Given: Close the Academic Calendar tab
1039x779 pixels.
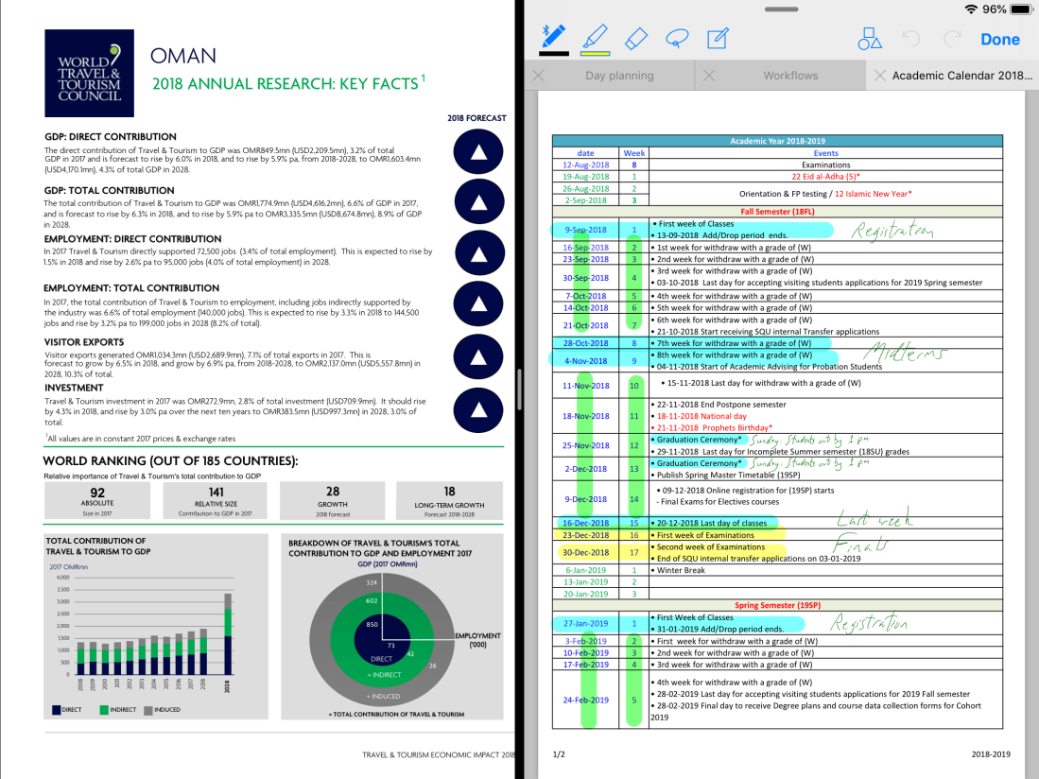Looking at the screenshot, I should (878, 76).
